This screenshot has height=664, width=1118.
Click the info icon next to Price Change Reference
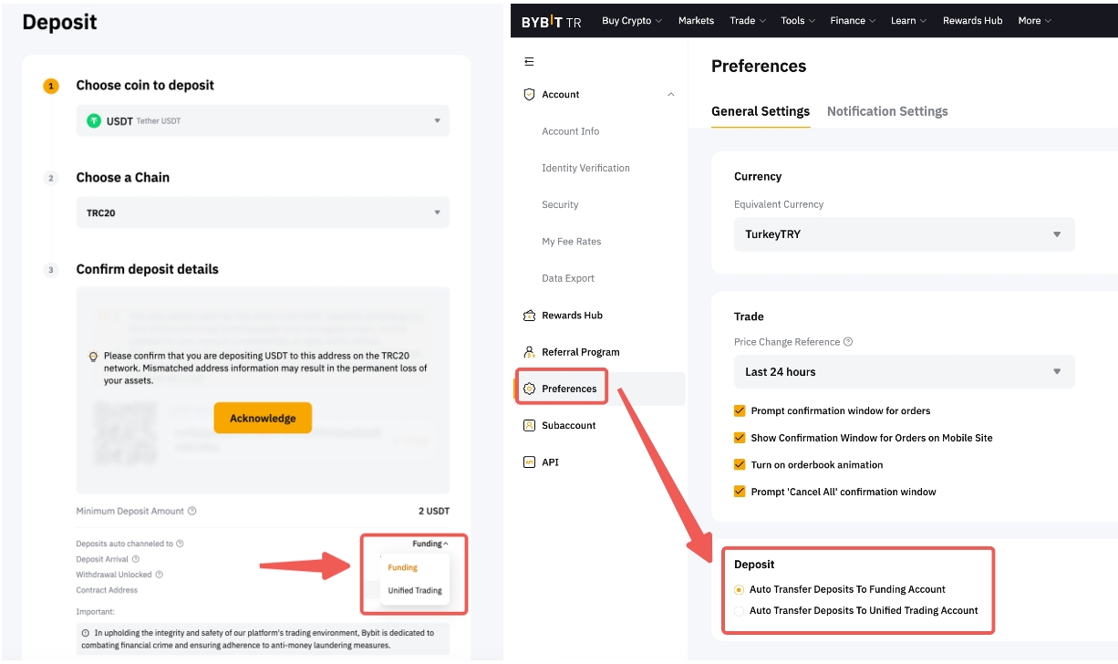848,342
